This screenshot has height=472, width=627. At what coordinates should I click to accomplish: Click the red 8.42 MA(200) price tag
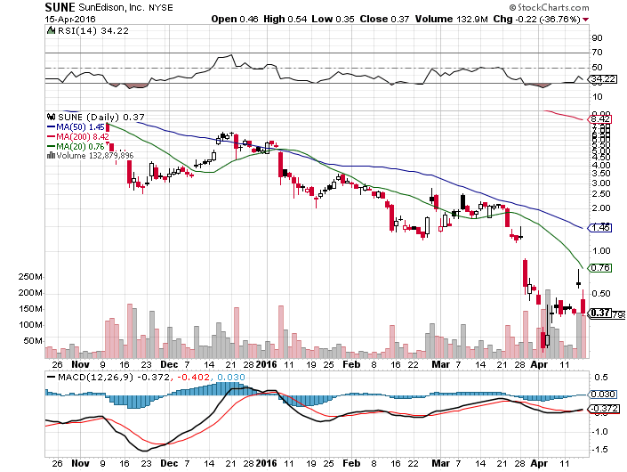600,118
